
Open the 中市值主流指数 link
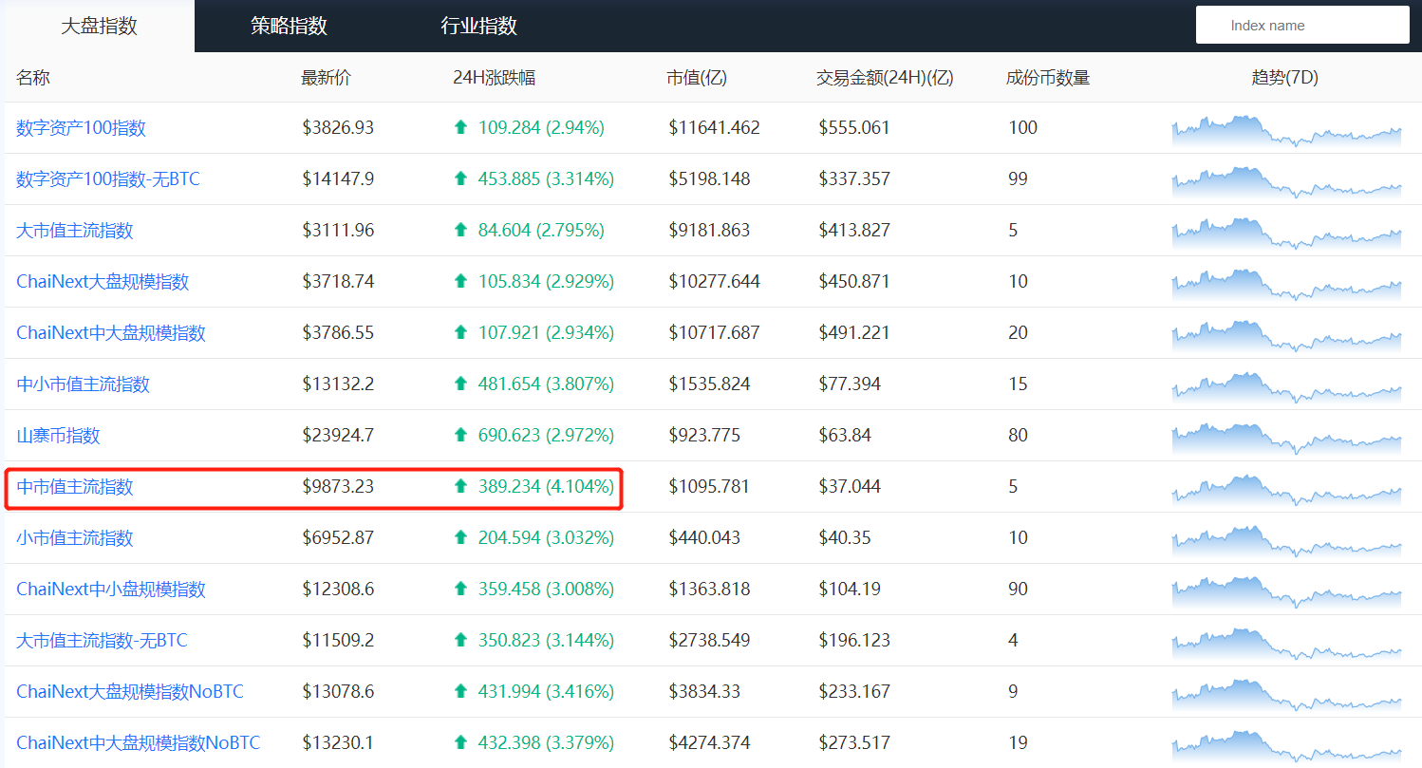tap(75, 486)
